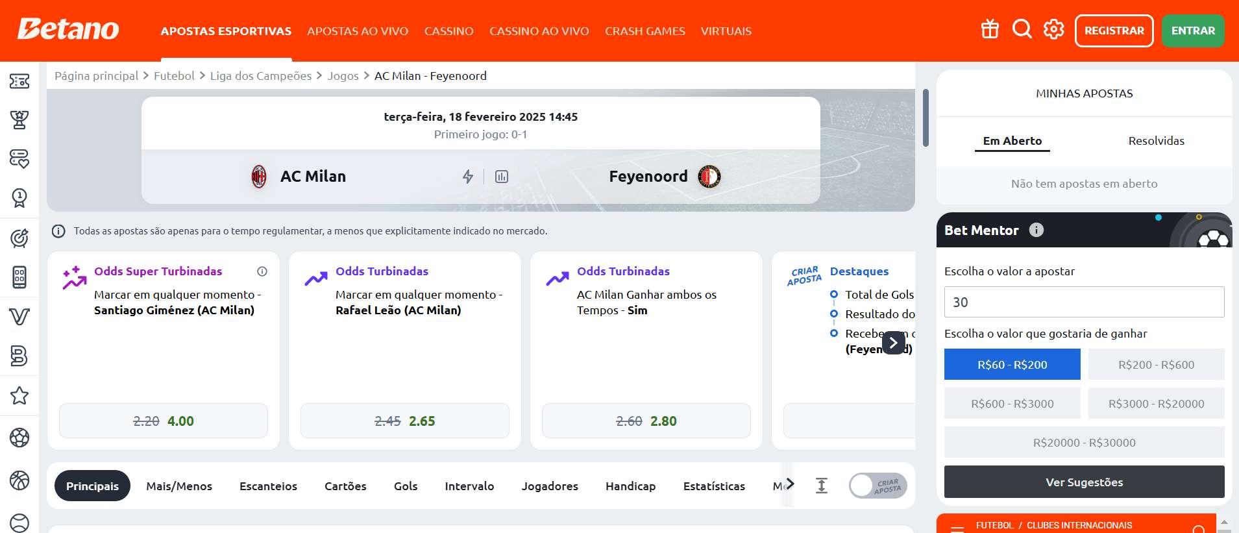
Task: Click the ticket coupon sidebar icon
Action: coord(19,81)
